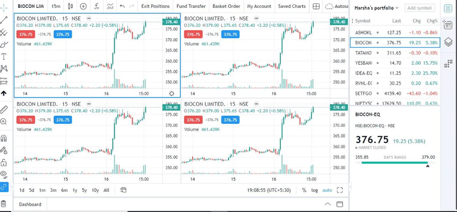Open the timezone selector 19:08:55 (UTC+5:30)
457x212 pixels.
[269, 190]
